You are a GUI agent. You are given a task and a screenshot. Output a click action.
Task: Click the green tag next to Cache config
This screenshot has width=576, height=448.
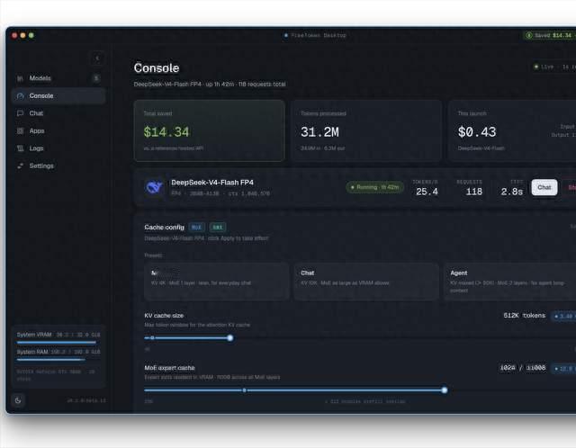218,228
